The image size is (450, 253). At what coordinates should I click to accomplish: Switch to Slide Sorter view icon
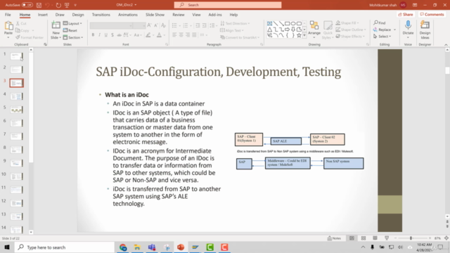364,238
